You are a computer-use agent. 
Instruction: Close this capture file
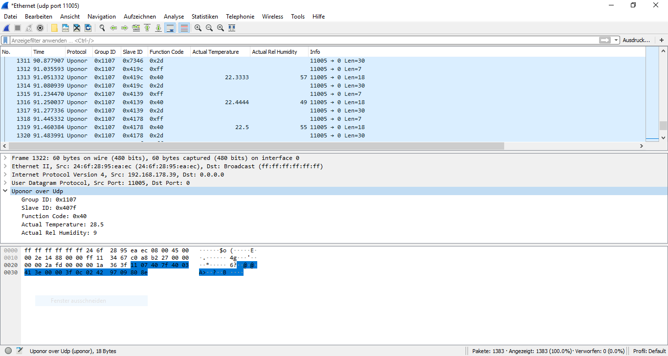pos(77,28)
